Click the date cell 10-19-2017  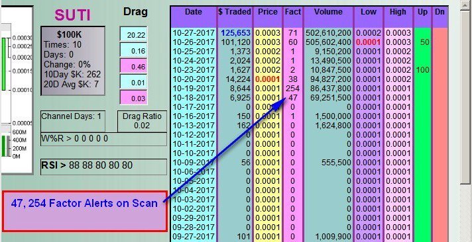click(194, 89)
